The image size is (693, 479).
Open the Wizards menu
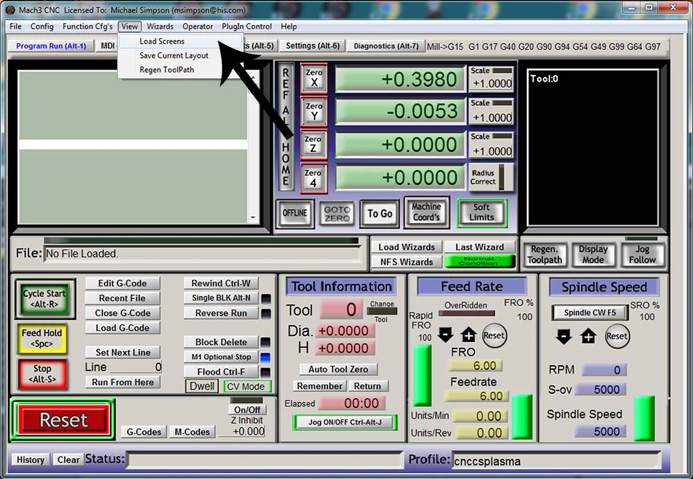click(160, 27)
